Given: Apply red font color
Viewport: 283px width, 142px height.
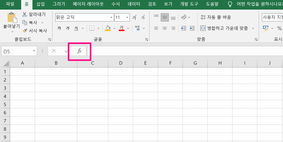Looking at the screenshot, I should (x=122, y=28).
